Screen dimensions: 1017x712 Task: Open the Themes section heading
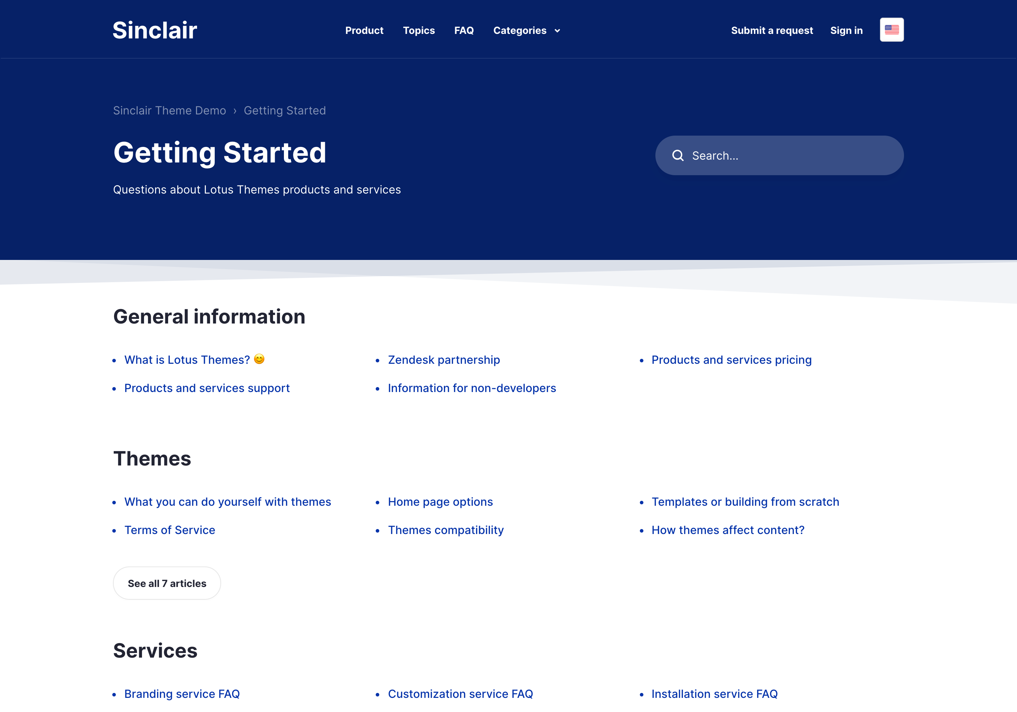(x=152, y=458)
